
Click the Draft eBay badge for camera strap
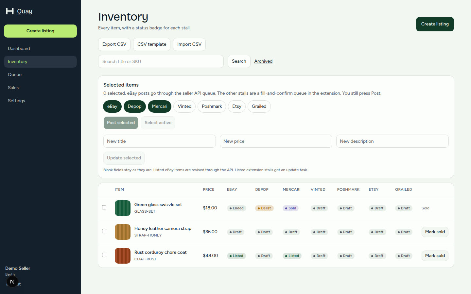tap(235, 232)
